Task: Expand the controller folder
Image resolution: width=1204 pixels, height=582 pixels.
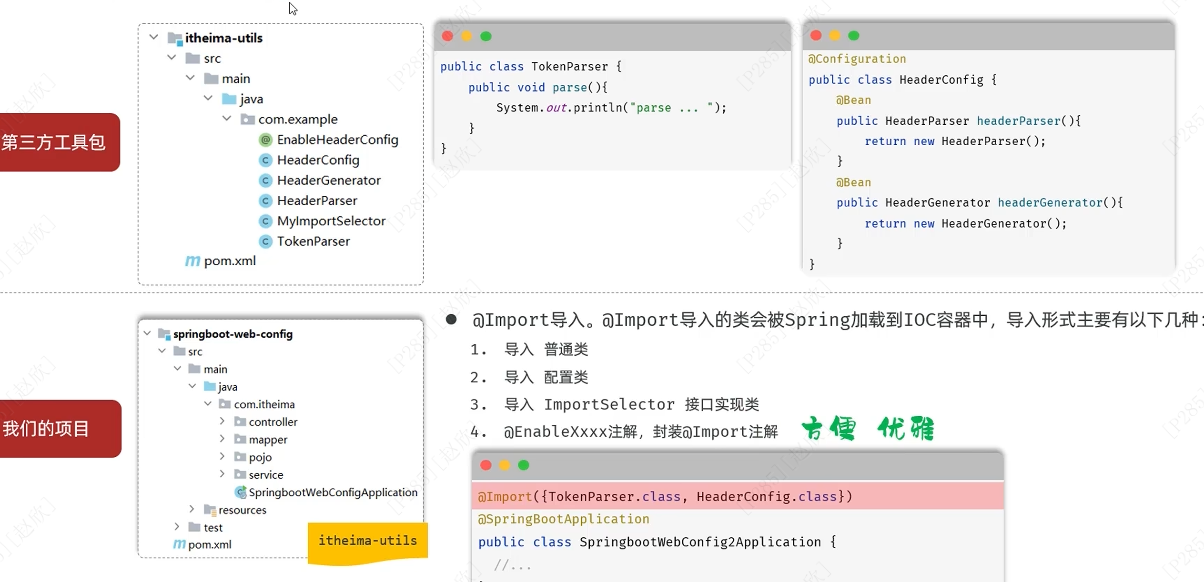Action: [222, 421]
